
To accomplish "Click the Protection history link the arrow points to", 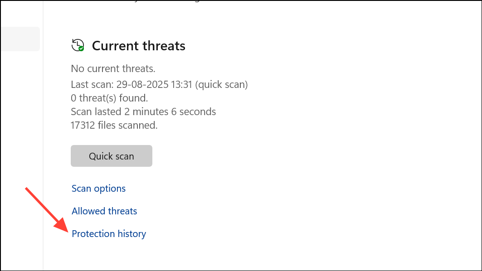I will coord(109,233).
